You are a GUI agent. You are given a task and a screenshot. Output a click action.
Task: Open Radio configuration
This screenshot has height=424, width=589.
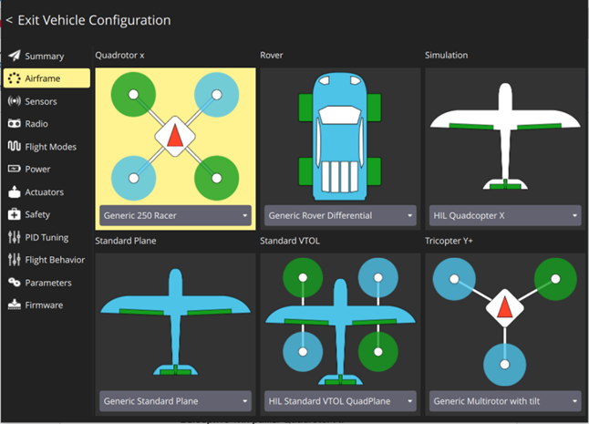tap(46, 124)
